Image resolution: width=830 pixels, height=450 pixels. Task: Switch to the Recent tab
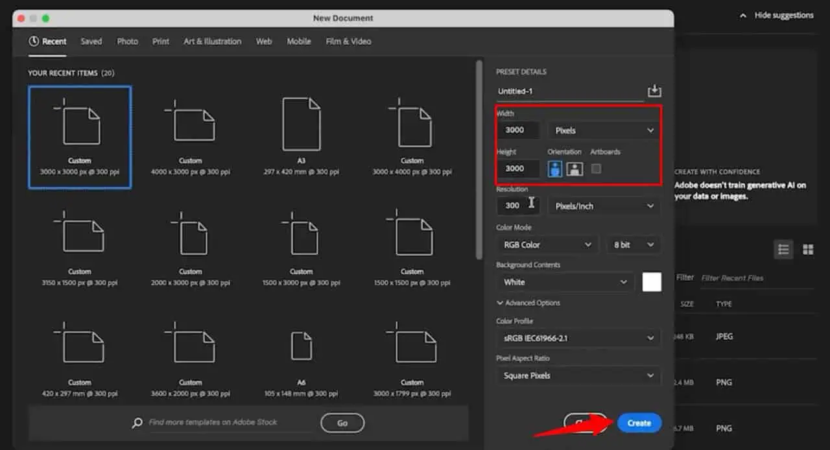click(47, 41)
